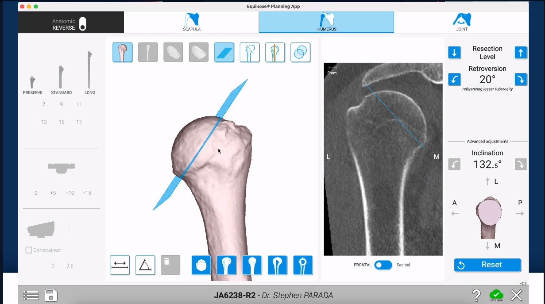The width and height of the screenshot is (545, 304).
Task: Switch the Frontal/Sagittal view toggle
Action: 383,265
